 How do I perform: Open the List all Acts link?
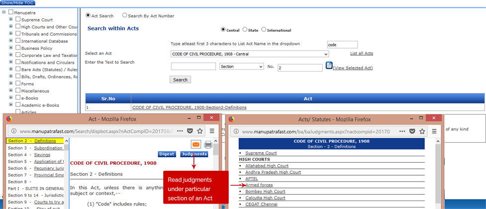pos(361,53)
